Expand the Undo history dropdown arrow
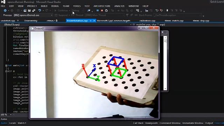 (43, 10)
